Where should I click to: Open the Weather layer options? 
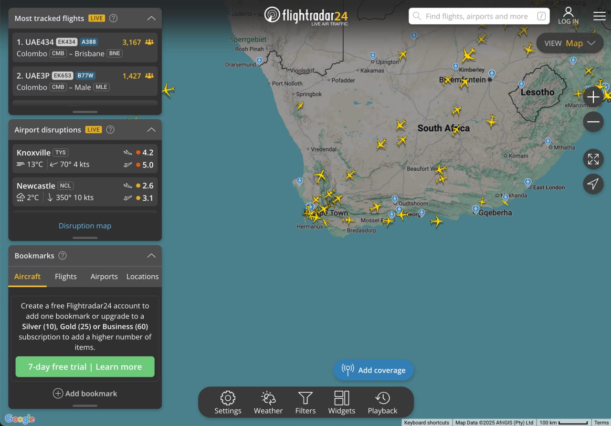click(268, 402)
